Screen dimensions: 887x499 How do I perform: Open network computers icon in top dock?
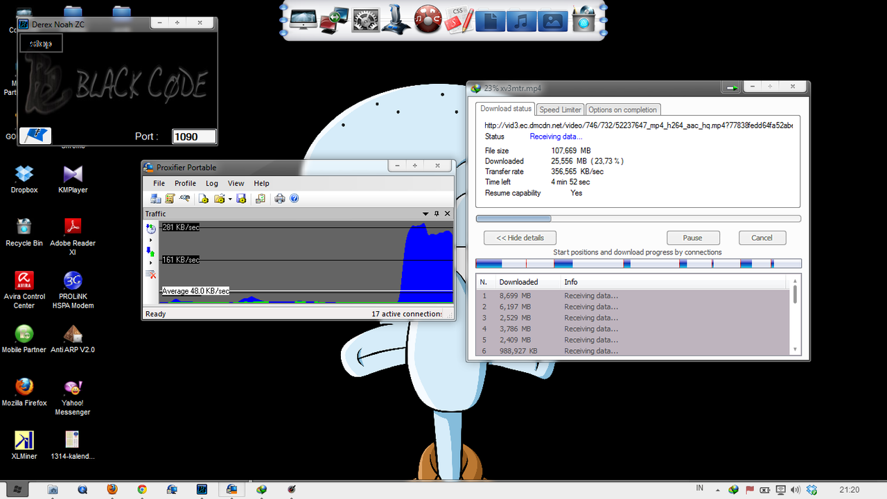point(335,19)
